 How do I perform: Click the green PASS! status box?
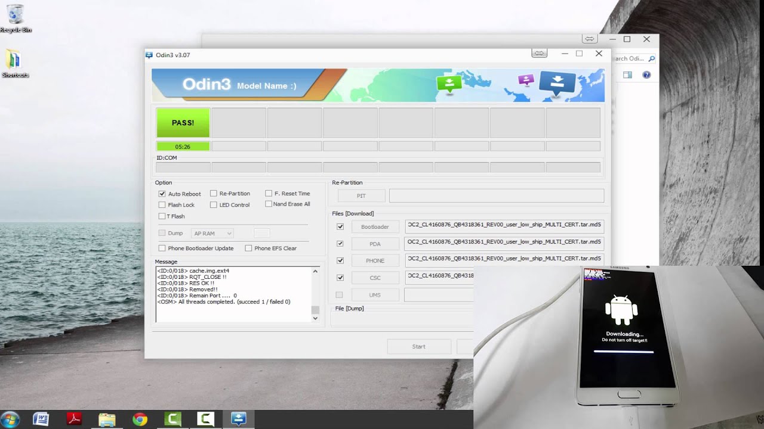183,123
